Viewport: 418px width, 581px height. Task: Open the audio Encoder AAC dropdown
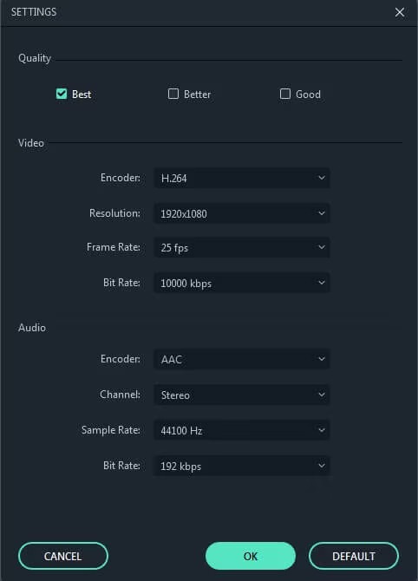pyautogui.click(x=242, y=359)
